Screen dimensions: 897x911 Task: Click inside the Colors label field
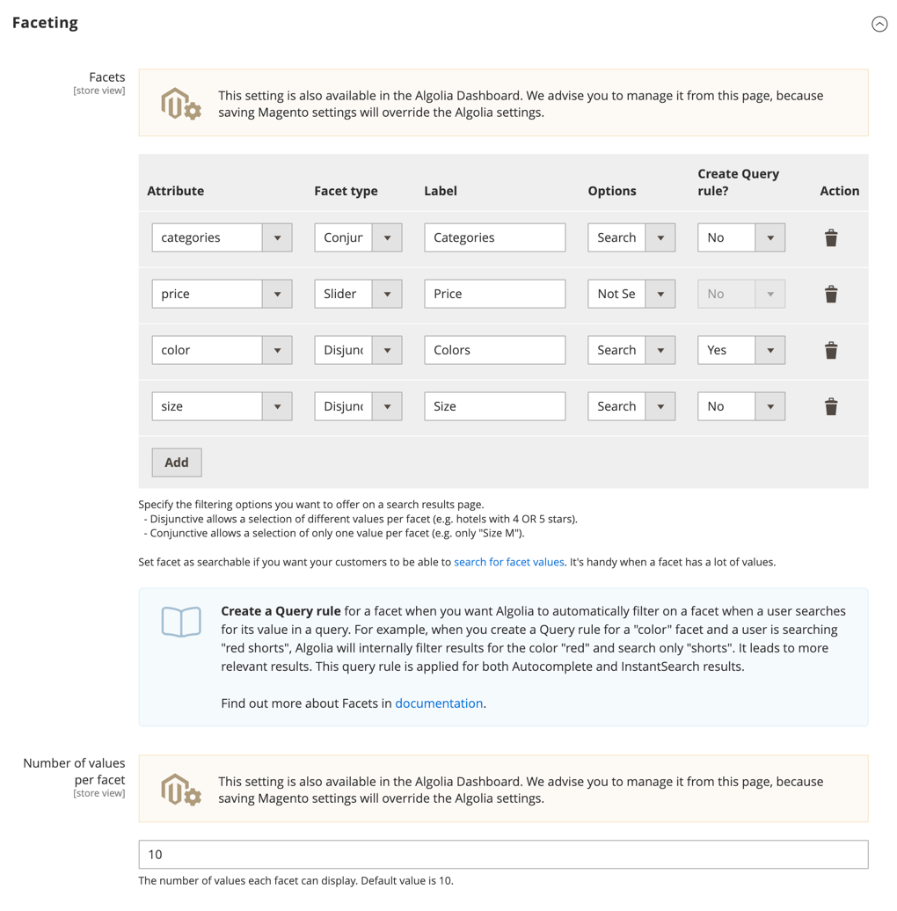(494, 349)
